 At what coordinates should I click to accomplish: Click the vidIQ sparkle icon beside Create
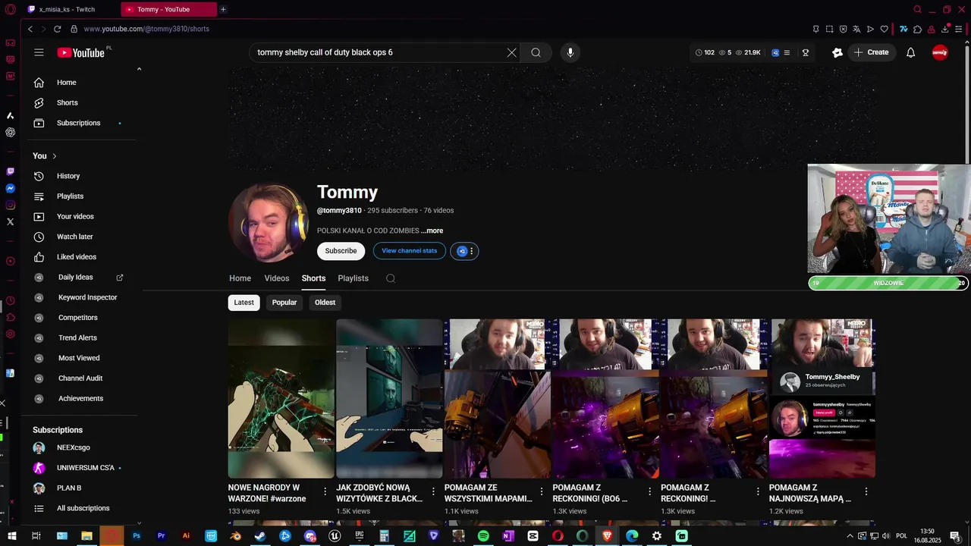tap(837, 52)
